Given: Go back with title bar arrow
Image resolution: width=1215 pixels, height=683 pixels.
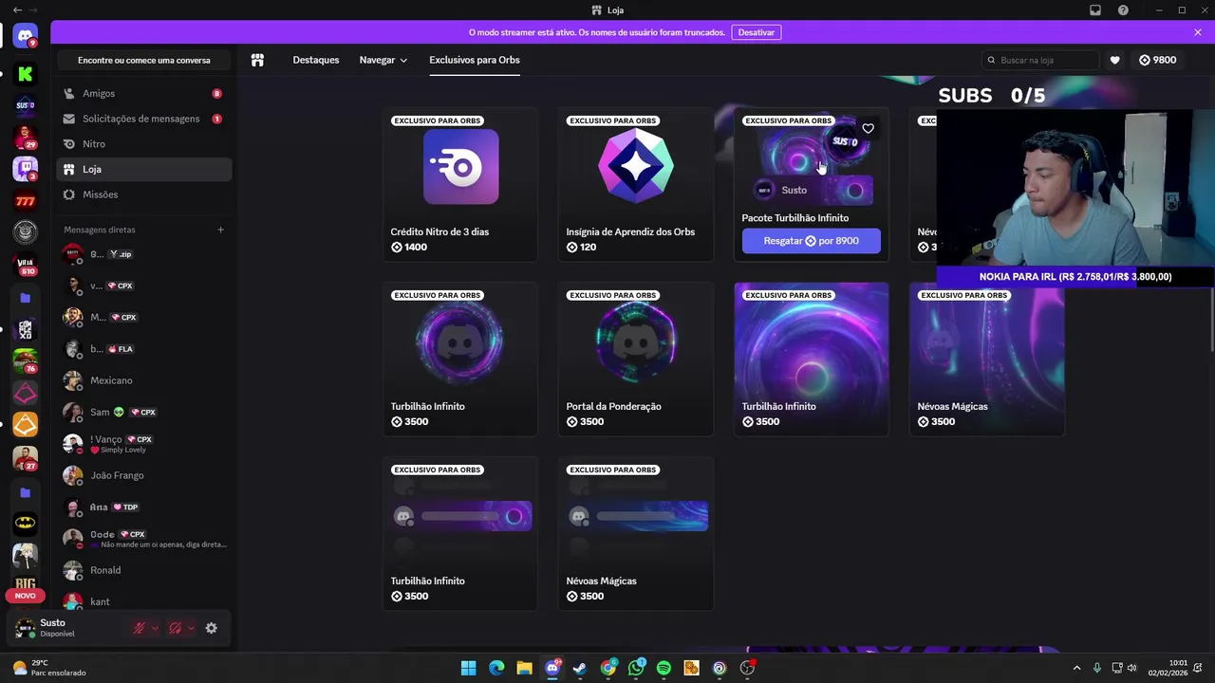Looking at the screenshot, I should click(17, 9).
